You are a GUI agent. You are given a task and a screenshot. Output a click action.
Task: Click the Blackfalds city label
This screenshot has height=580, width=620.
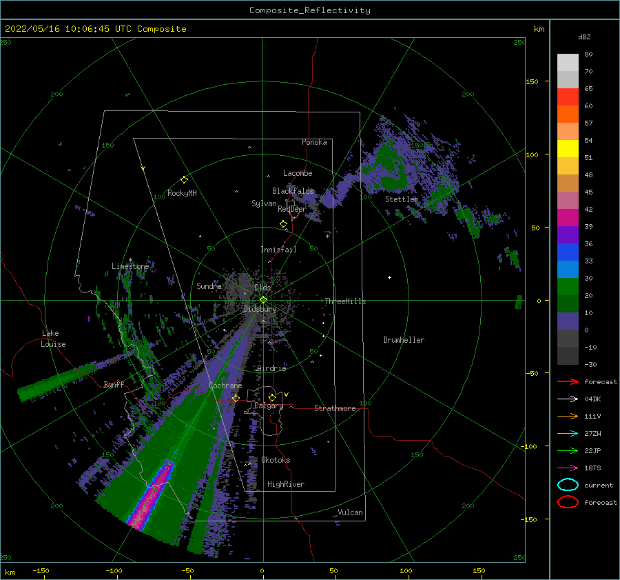click(293, 191)
